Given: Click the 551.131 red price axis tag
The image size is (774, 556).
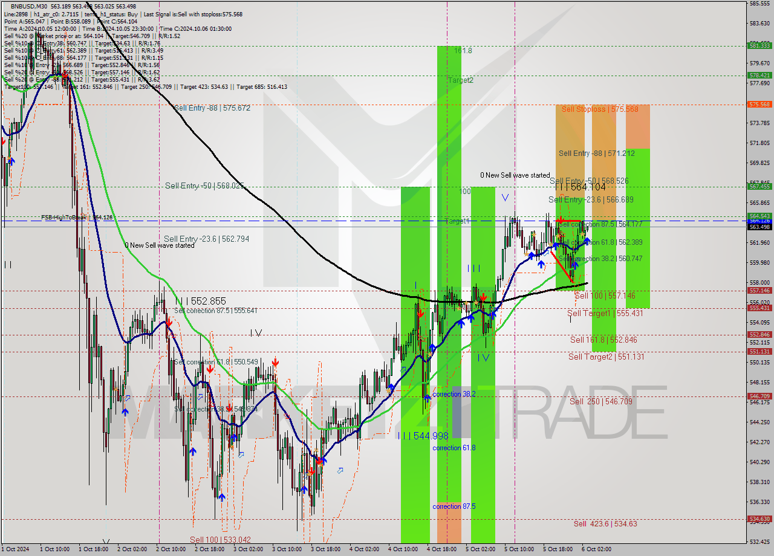Looking at the screenshot, I should (759, 351).
